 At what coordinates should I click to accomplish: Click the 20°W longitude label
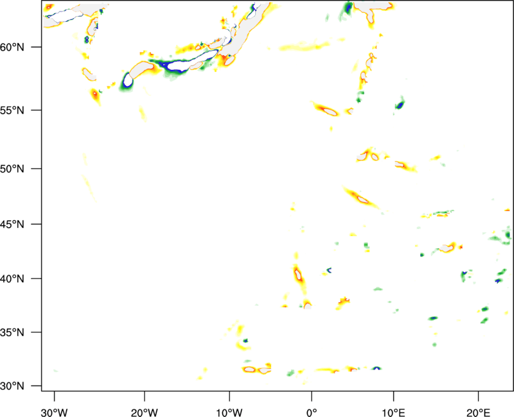(144, 412)
